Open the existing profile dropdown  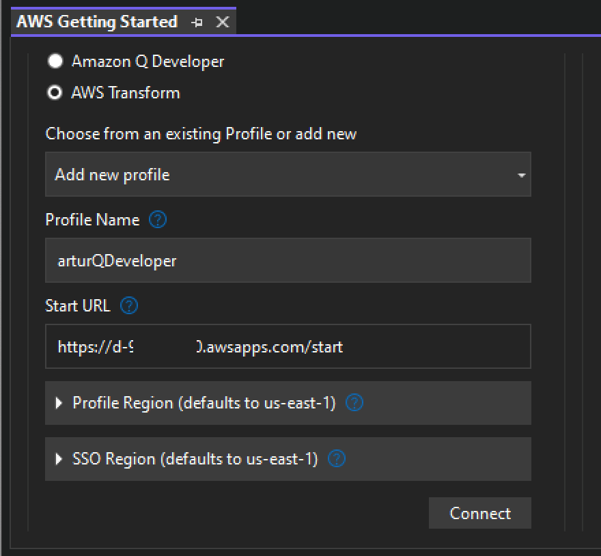point(287,174)
